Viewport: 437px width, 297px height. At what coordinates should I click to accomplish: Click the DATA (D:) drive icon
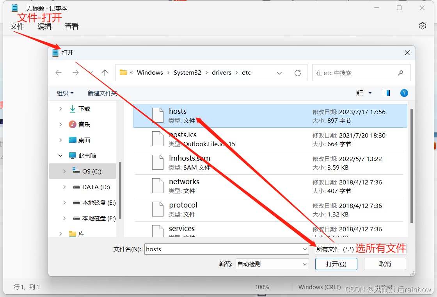76,187
